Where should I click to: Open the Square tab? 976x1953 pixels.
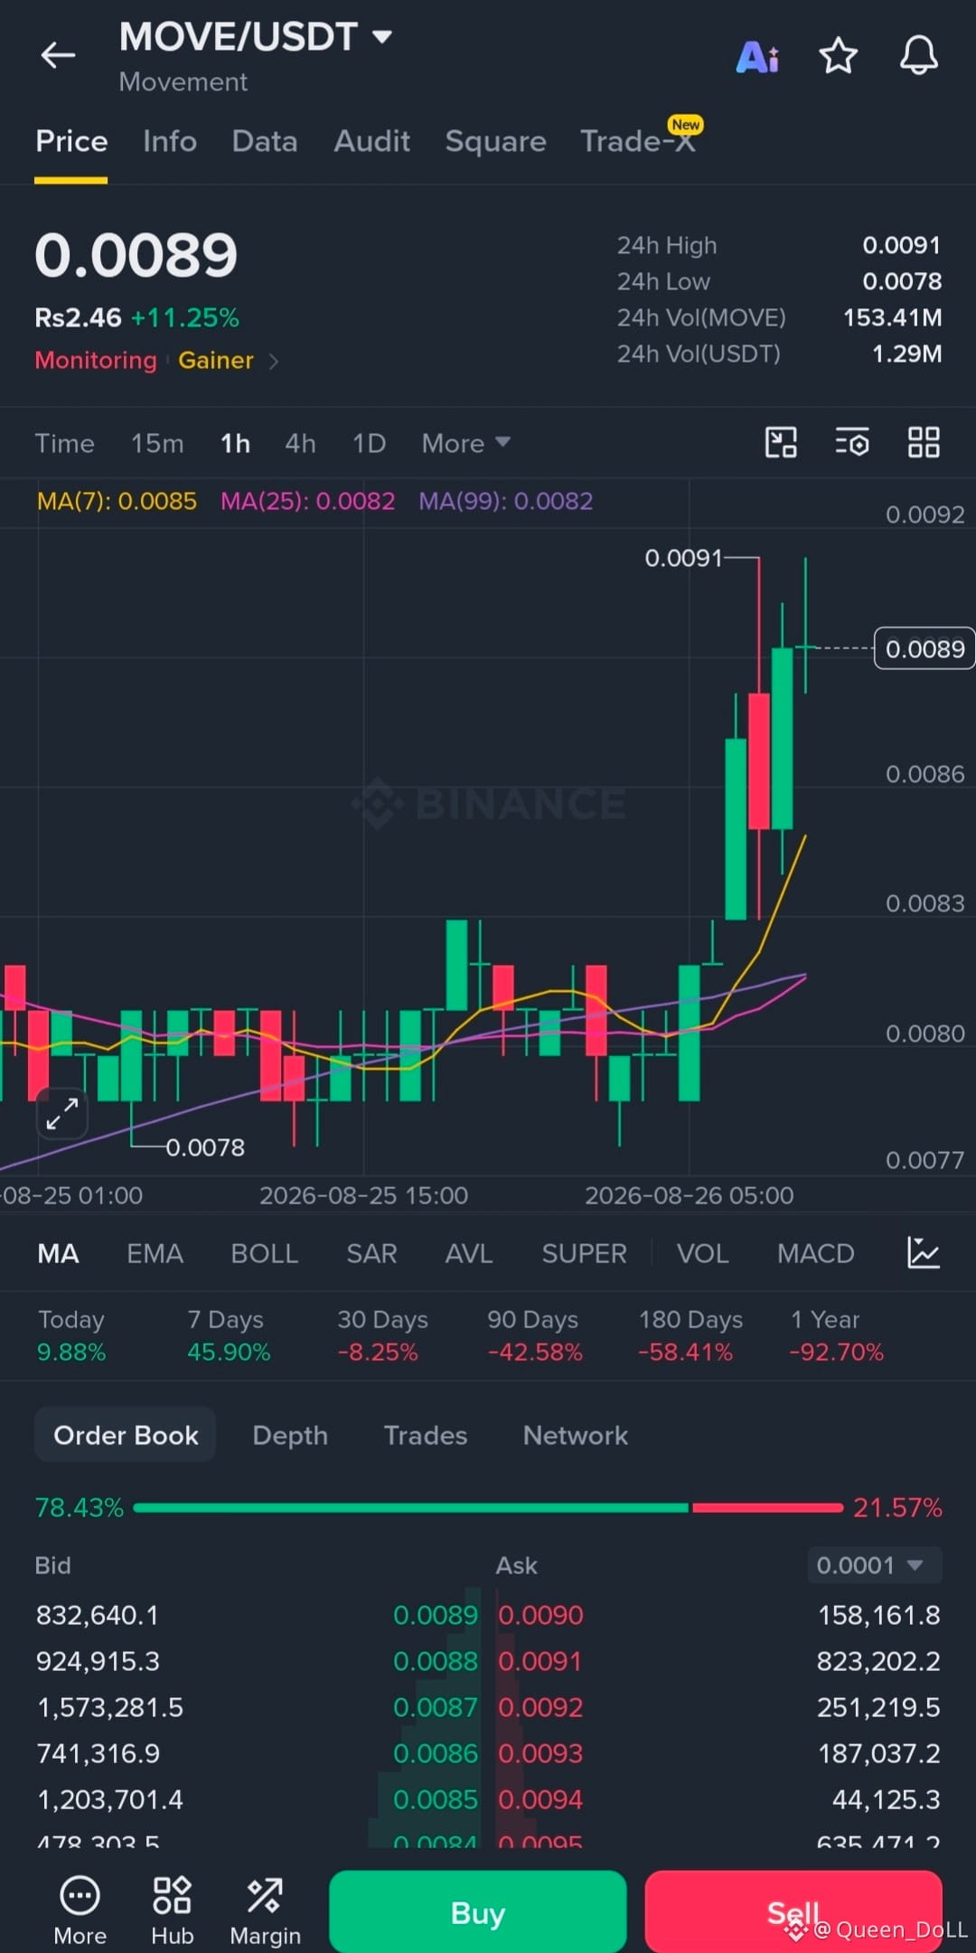495,141
